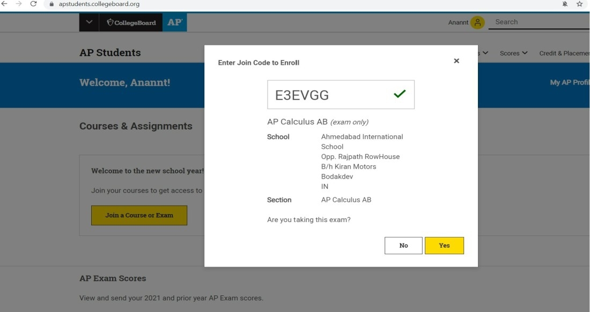Click the join code field showing E3EVGG

pyautogui.click(x=341, y=95)
